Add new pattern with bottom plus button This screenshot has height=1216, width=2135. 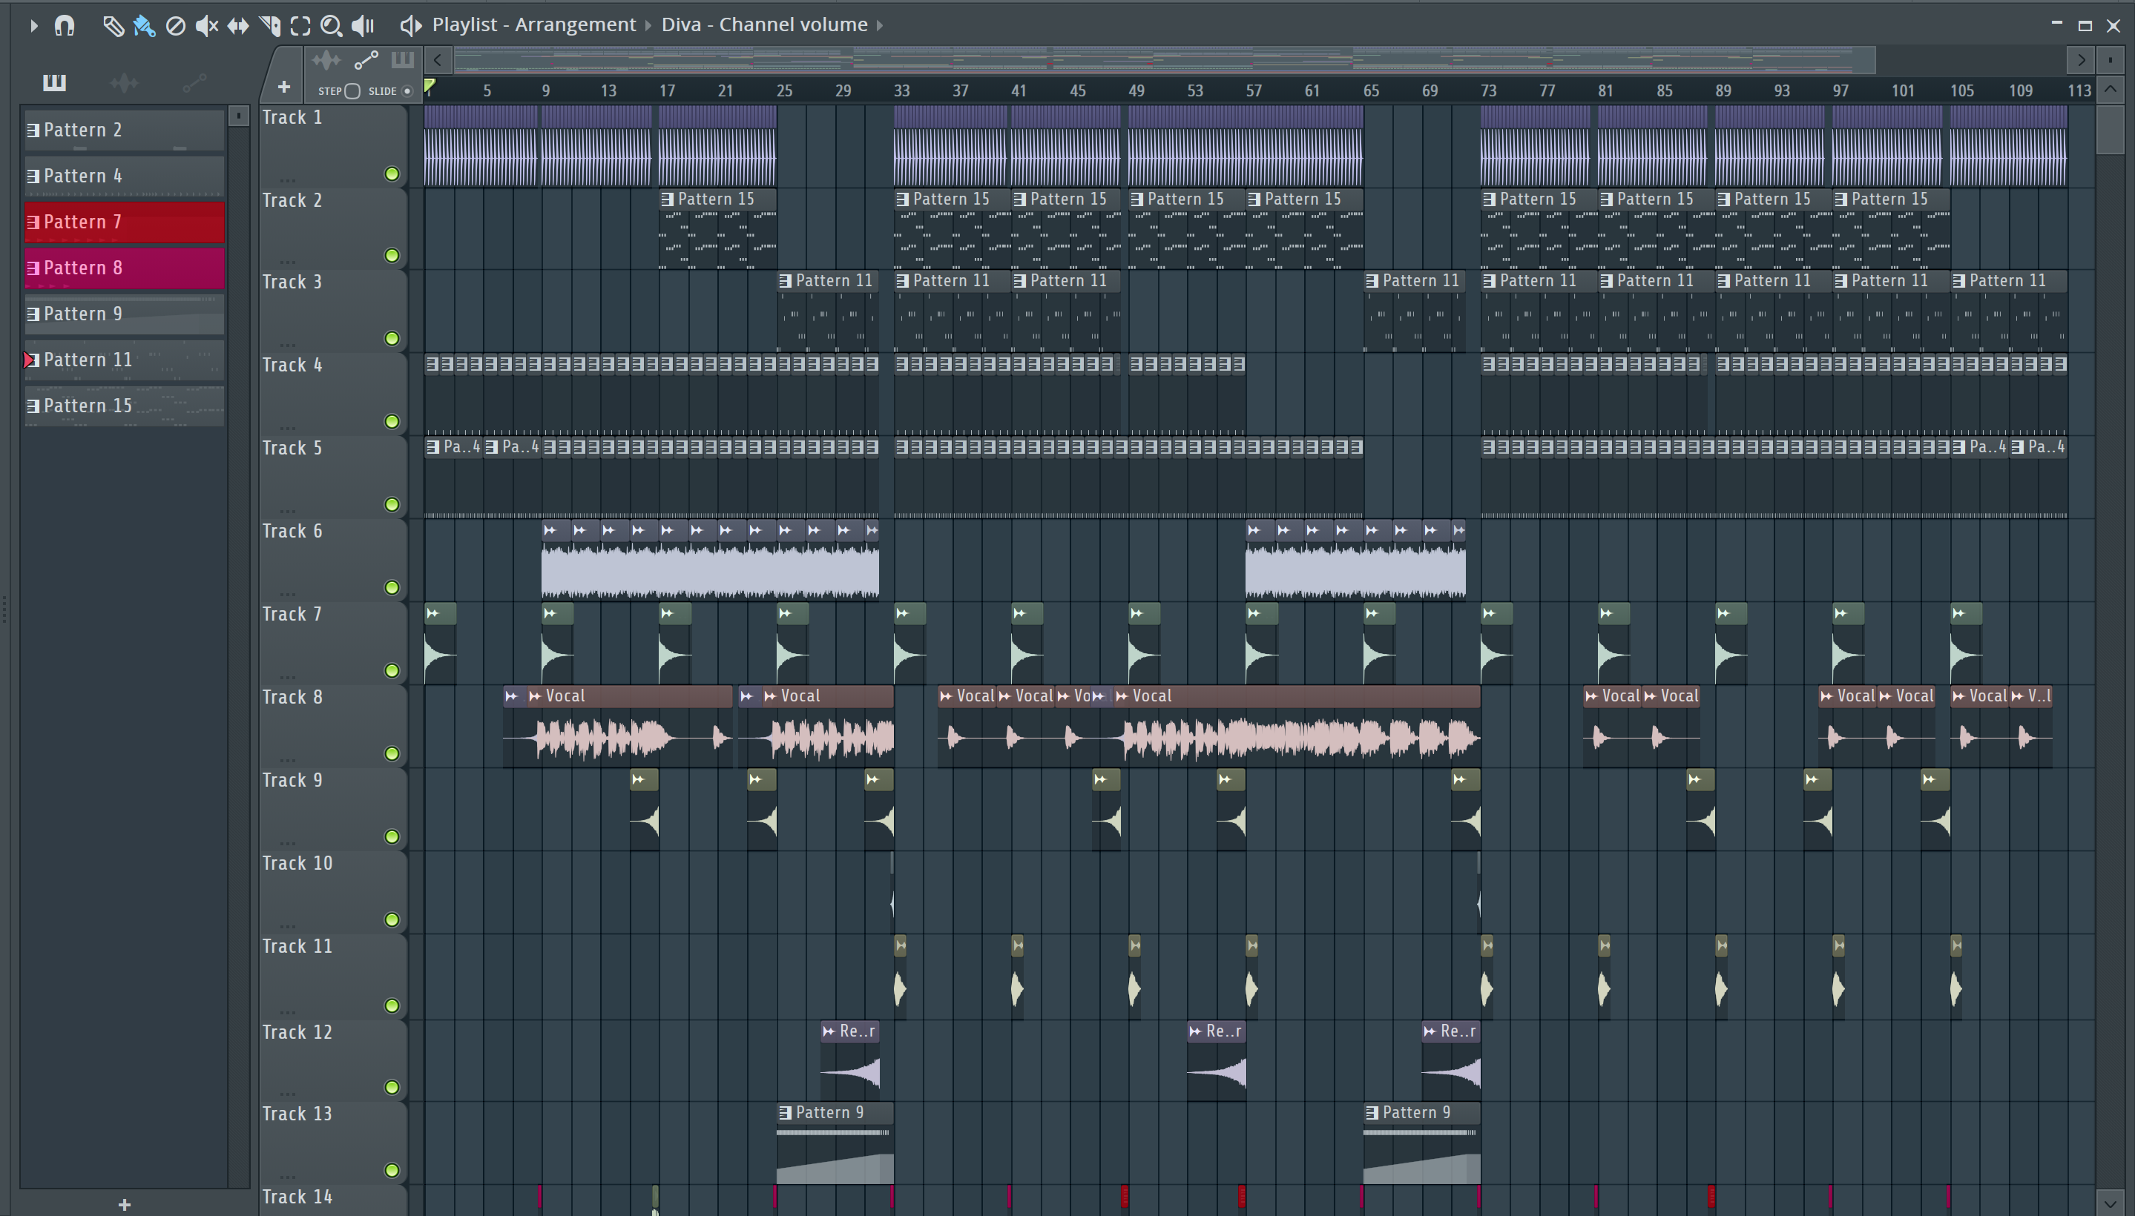point(125,1204)
